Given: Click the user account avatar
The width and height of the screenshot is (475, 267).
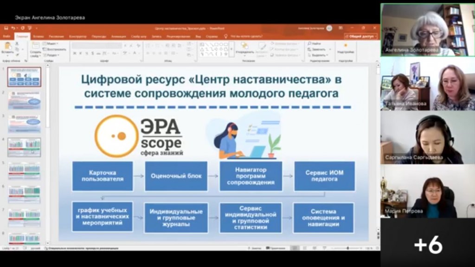Looking at the screenshot, I should [x=329, y=28].
